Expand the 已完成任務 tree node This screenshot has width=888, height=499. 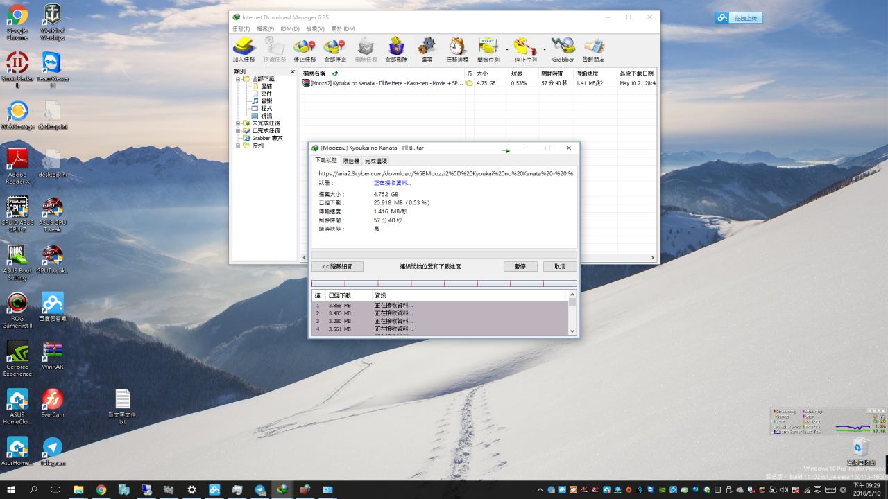pyautogui.click(x=238, y=130)
